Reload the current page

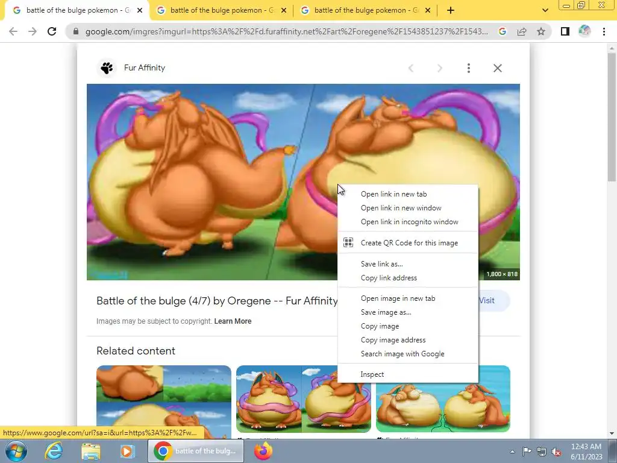pyautogui.click(x=52, y=31)
